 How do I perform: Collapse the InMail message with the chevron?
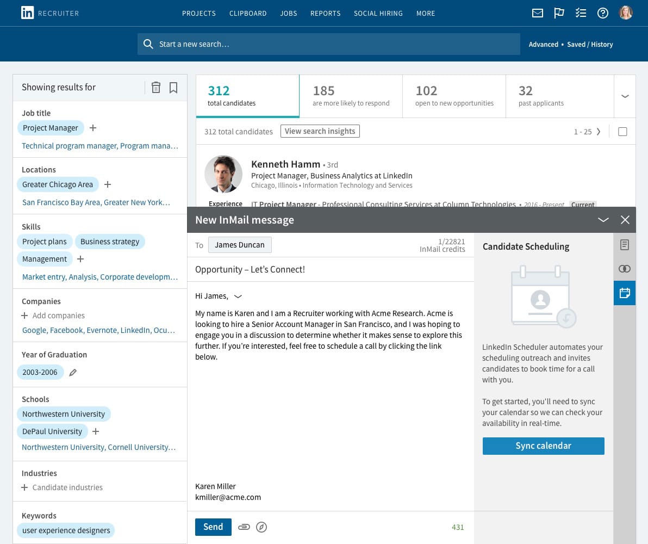click(x=603, y=220)
